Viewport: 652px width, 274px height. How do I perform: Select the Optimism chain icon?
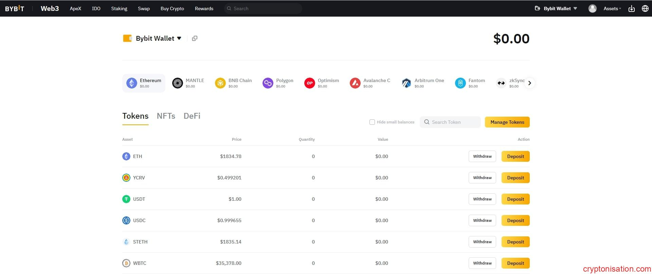click(x=309, y=83)
